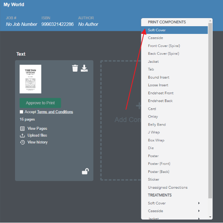Click the scroll down arrow in the menu
Screen dimensions: 223x223
tap(210, 217)
